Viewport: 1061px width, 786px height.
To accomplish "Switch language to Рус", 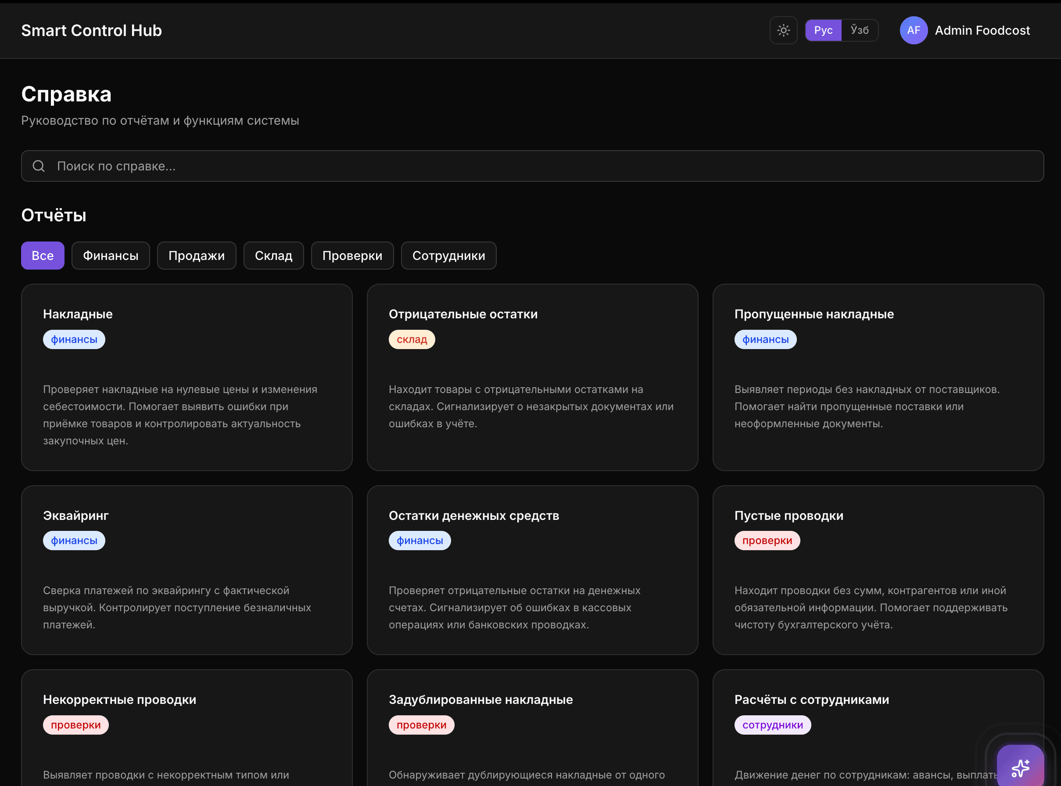I will click(x=823, y=30).
